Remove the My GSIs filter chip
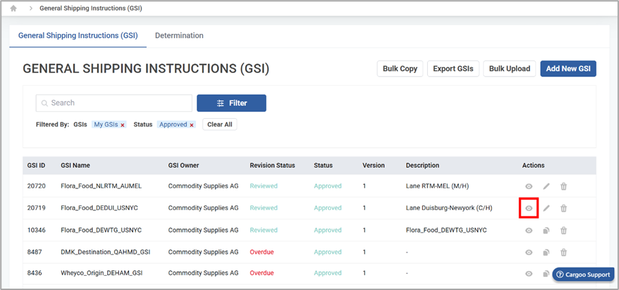The width and height of the screenshot is (619, 290). pos(123,125)
